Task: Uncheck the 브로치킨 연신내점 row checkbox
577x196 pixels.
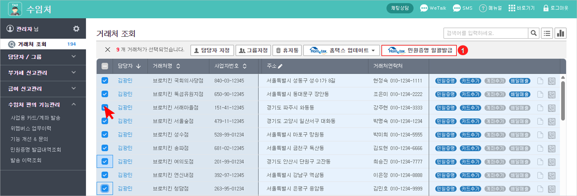Action: [105, 175]
